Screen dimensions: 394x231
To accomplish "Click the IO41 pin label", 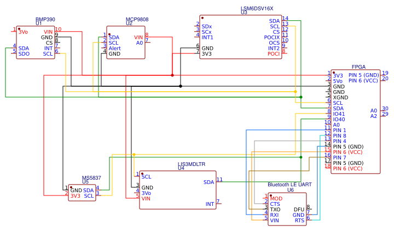I will [x=339, y=114].
